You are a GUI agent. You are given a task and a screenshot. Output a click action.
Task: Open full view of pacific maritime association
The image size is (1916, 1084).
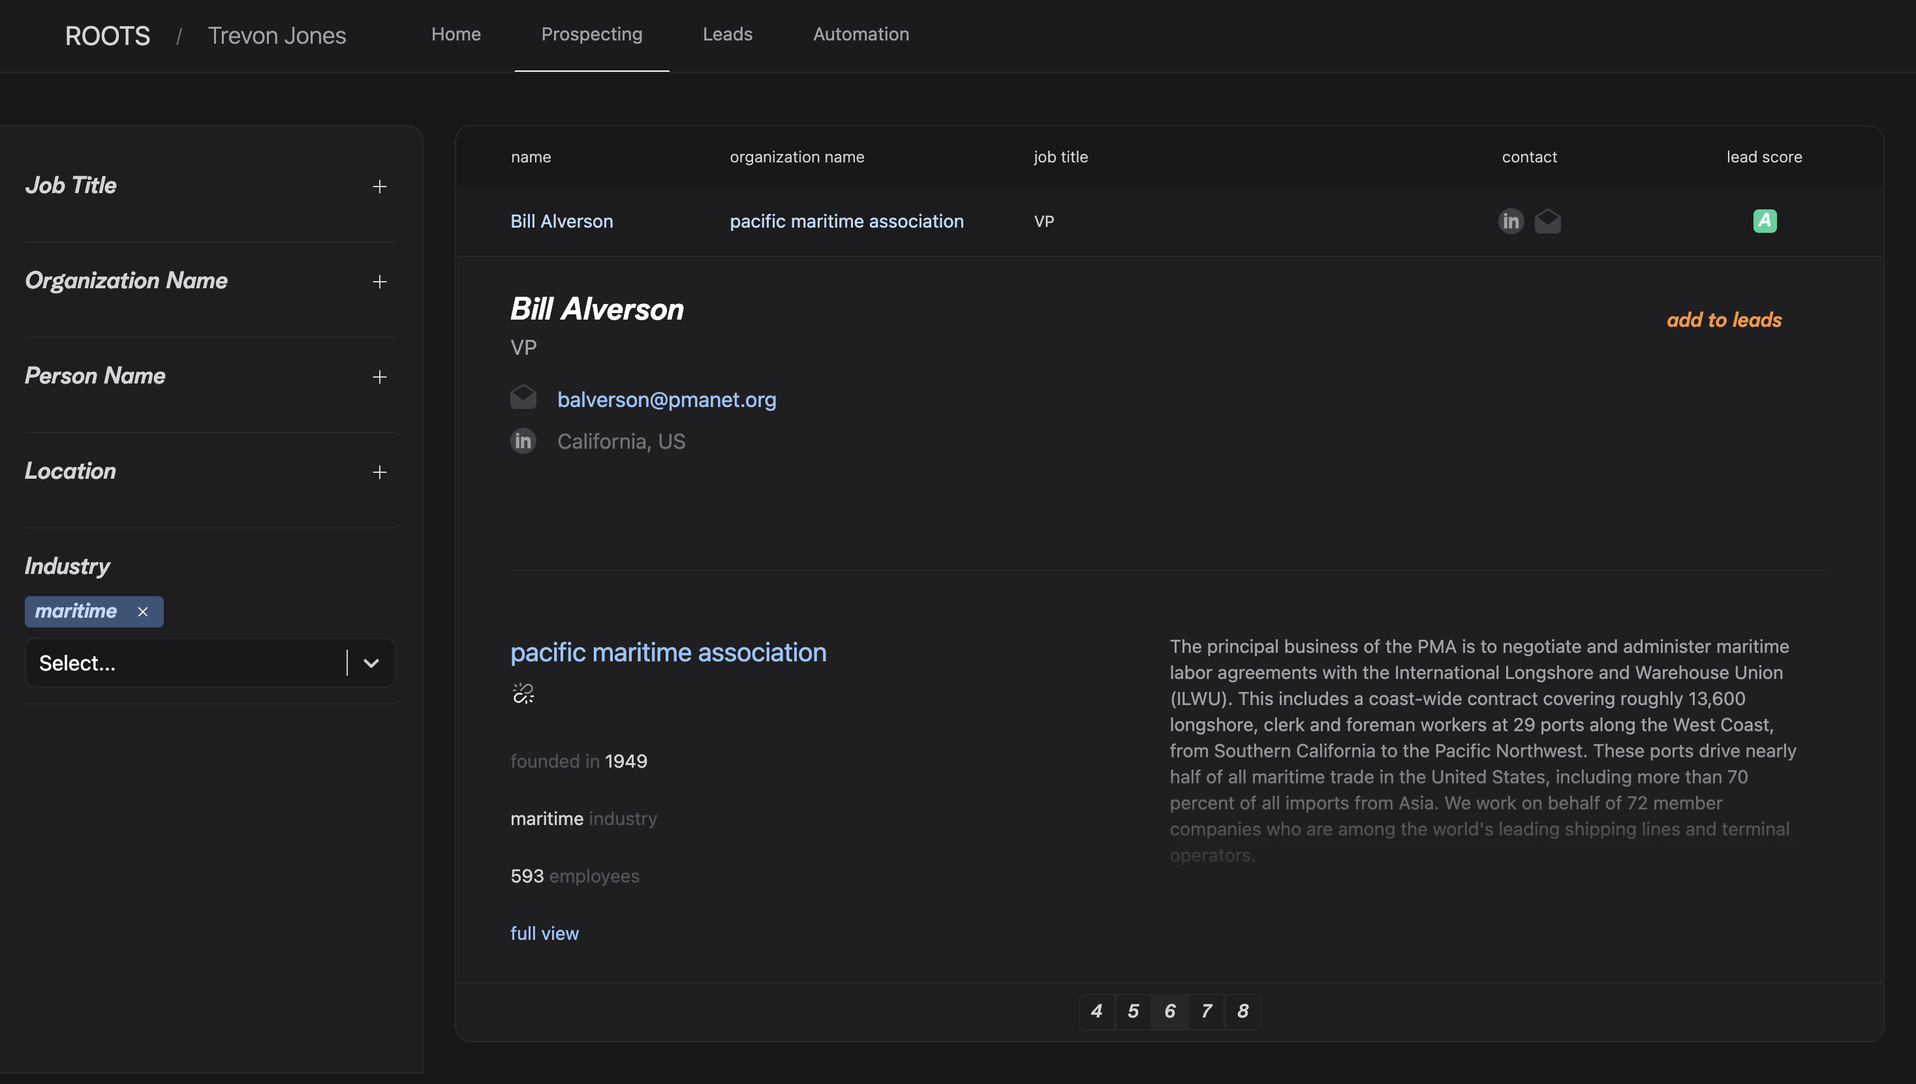pyautogui.click(x=544, y=933)
